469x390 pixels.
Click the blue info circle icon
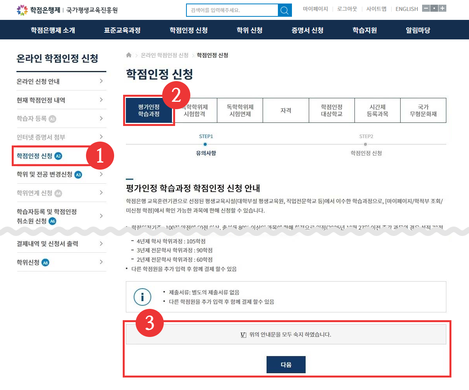coord(142,297)
